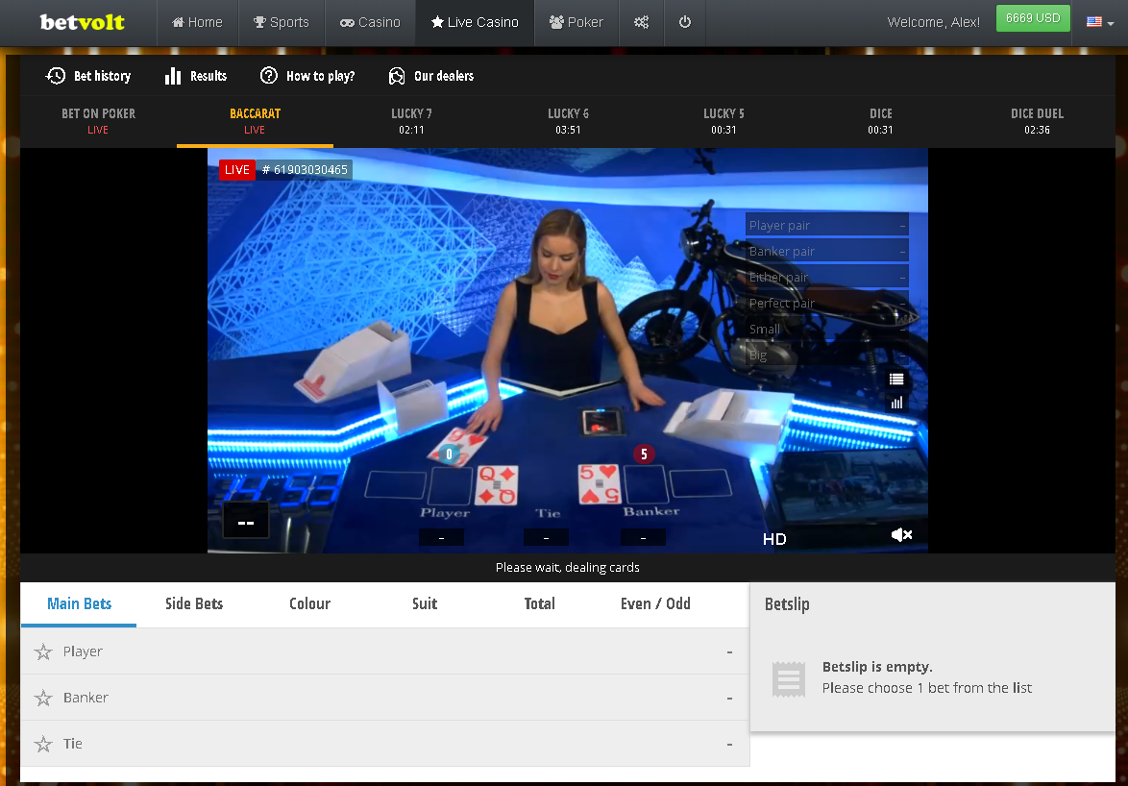Open Bet history
This screenshot has height=786, width=1128.
click(88, 76)
